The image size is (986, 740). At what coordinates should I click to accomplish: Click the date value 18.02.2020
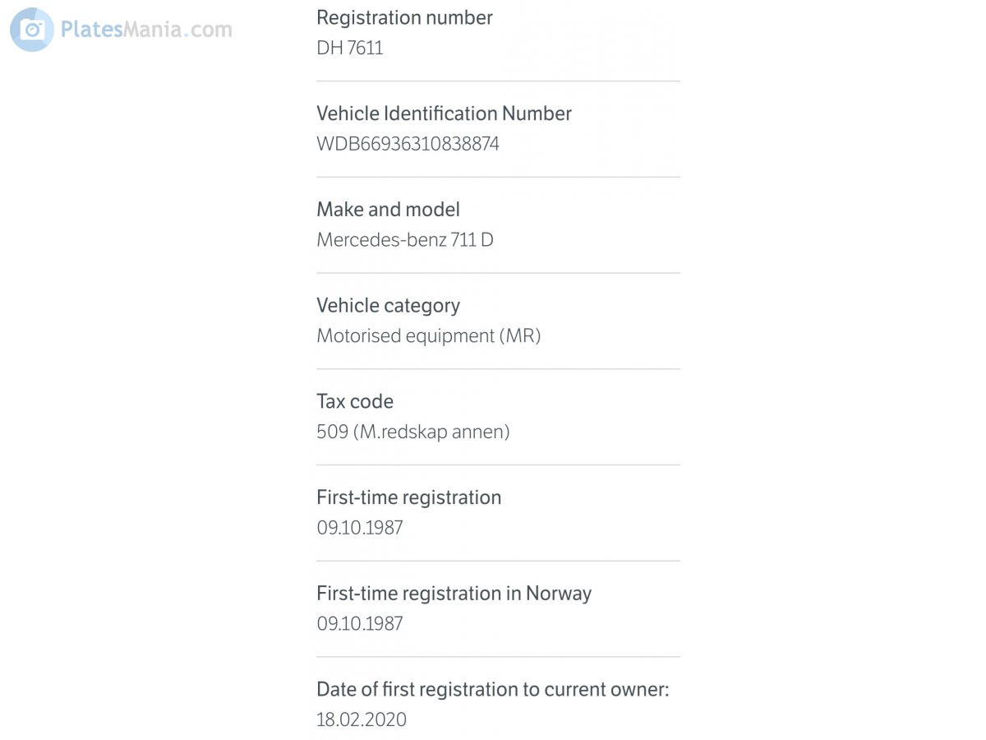[362, 719]
